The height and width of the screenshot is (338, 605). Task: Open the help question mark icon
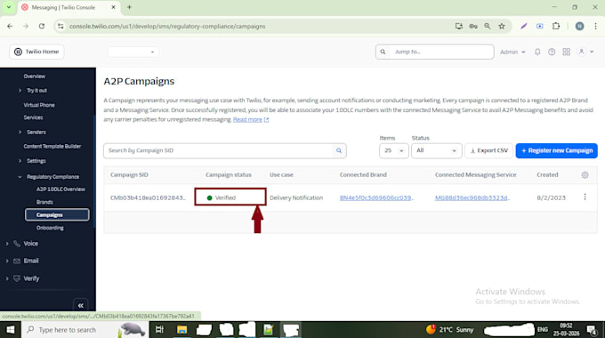[552, 52]
